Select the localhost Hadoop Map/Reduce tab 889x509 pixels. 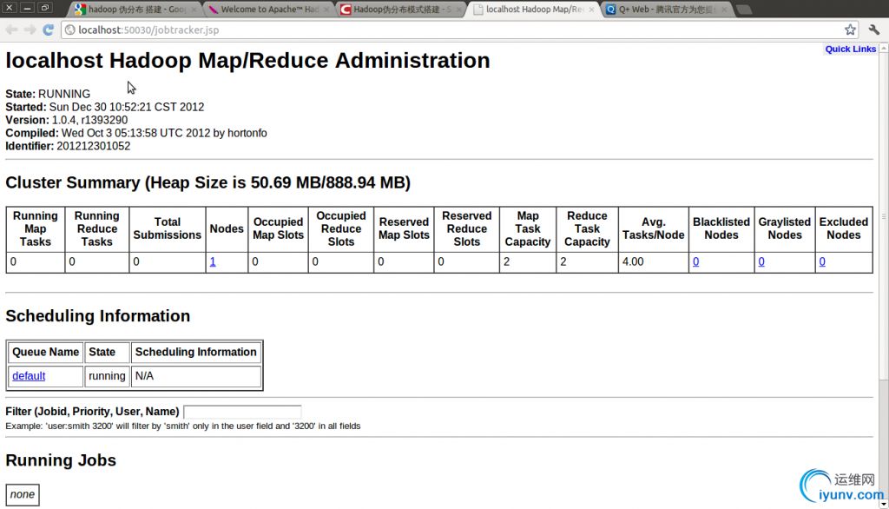533,10
